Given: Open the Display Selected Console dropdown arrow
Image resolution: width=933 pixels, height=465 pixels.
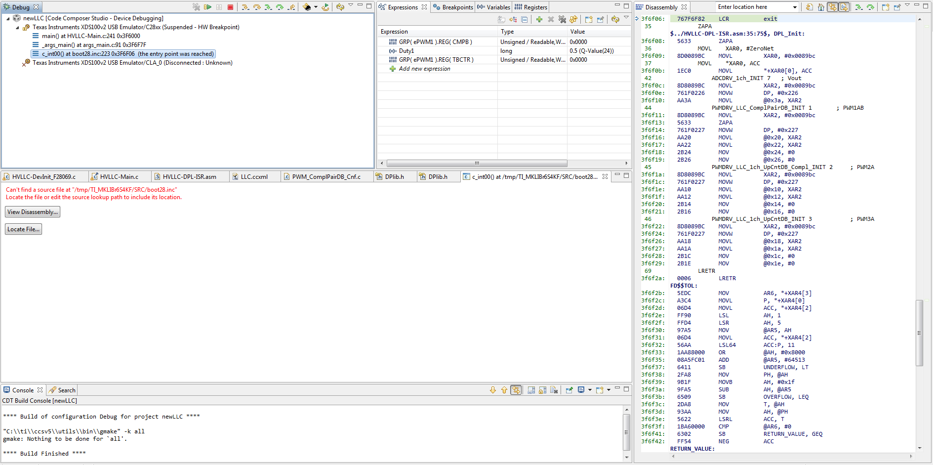Looking at the screenshot, I should [590, 390].
